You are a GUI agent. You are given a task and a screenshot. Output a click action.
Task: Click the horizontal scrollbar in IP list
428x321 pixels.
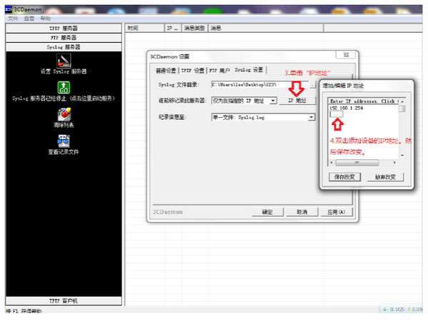[363, 163]
